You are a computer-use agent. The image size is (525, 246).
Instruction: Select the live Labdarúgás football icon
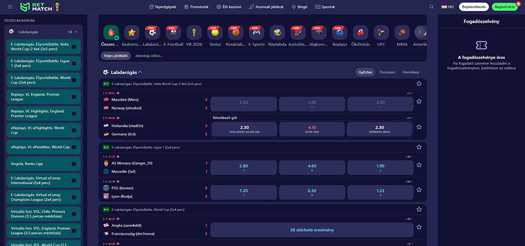[x=153, y=32]
